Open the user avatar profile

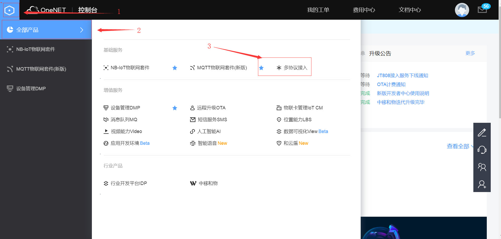click(x=462, y=10)
